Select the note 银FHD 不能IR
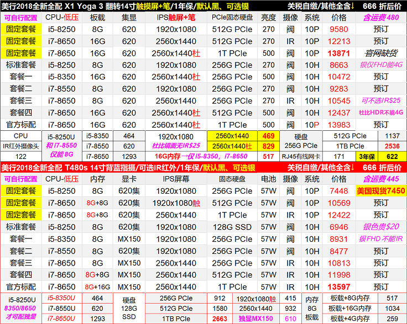 point(381,238)
